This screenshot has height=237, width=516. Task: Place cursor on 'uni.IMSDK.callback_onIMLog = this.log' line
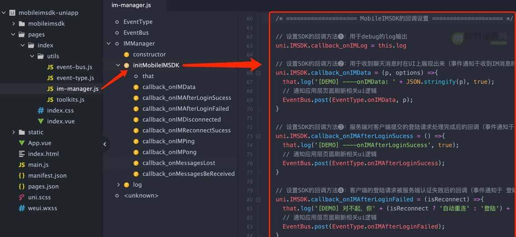(x=341, y=46)
